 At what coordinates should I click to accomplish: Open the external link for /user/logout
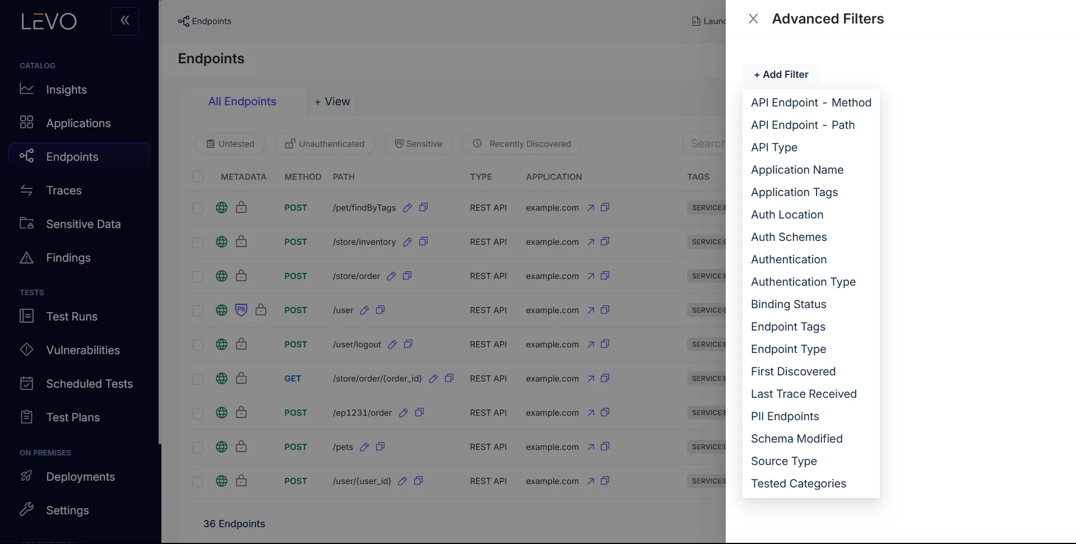(x=591, y=344)
